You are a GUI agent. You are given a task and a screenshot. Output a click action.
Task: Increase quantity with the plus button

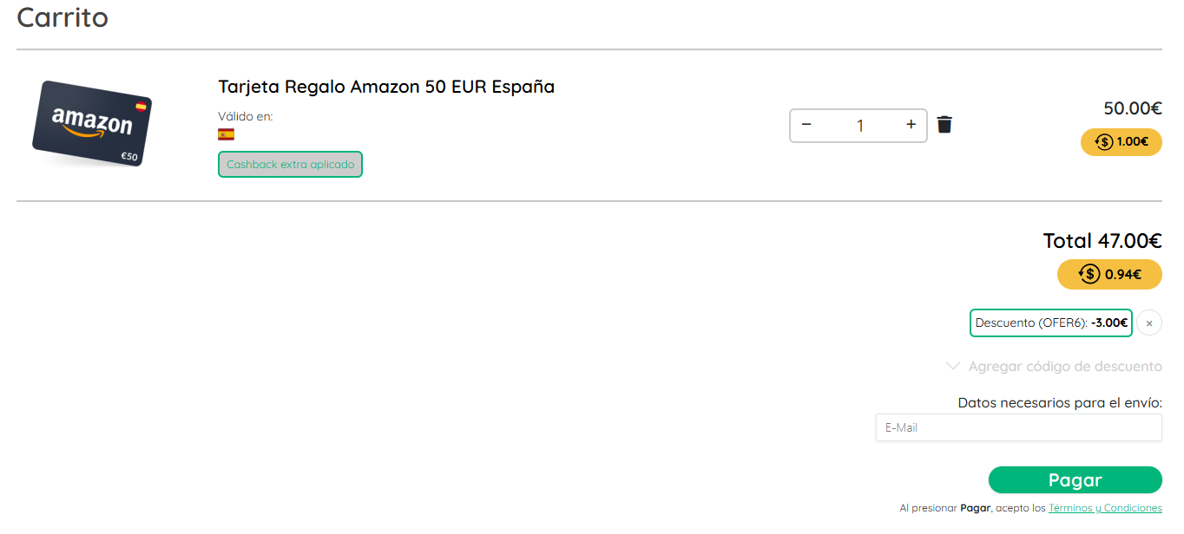(x=911, y=125)
